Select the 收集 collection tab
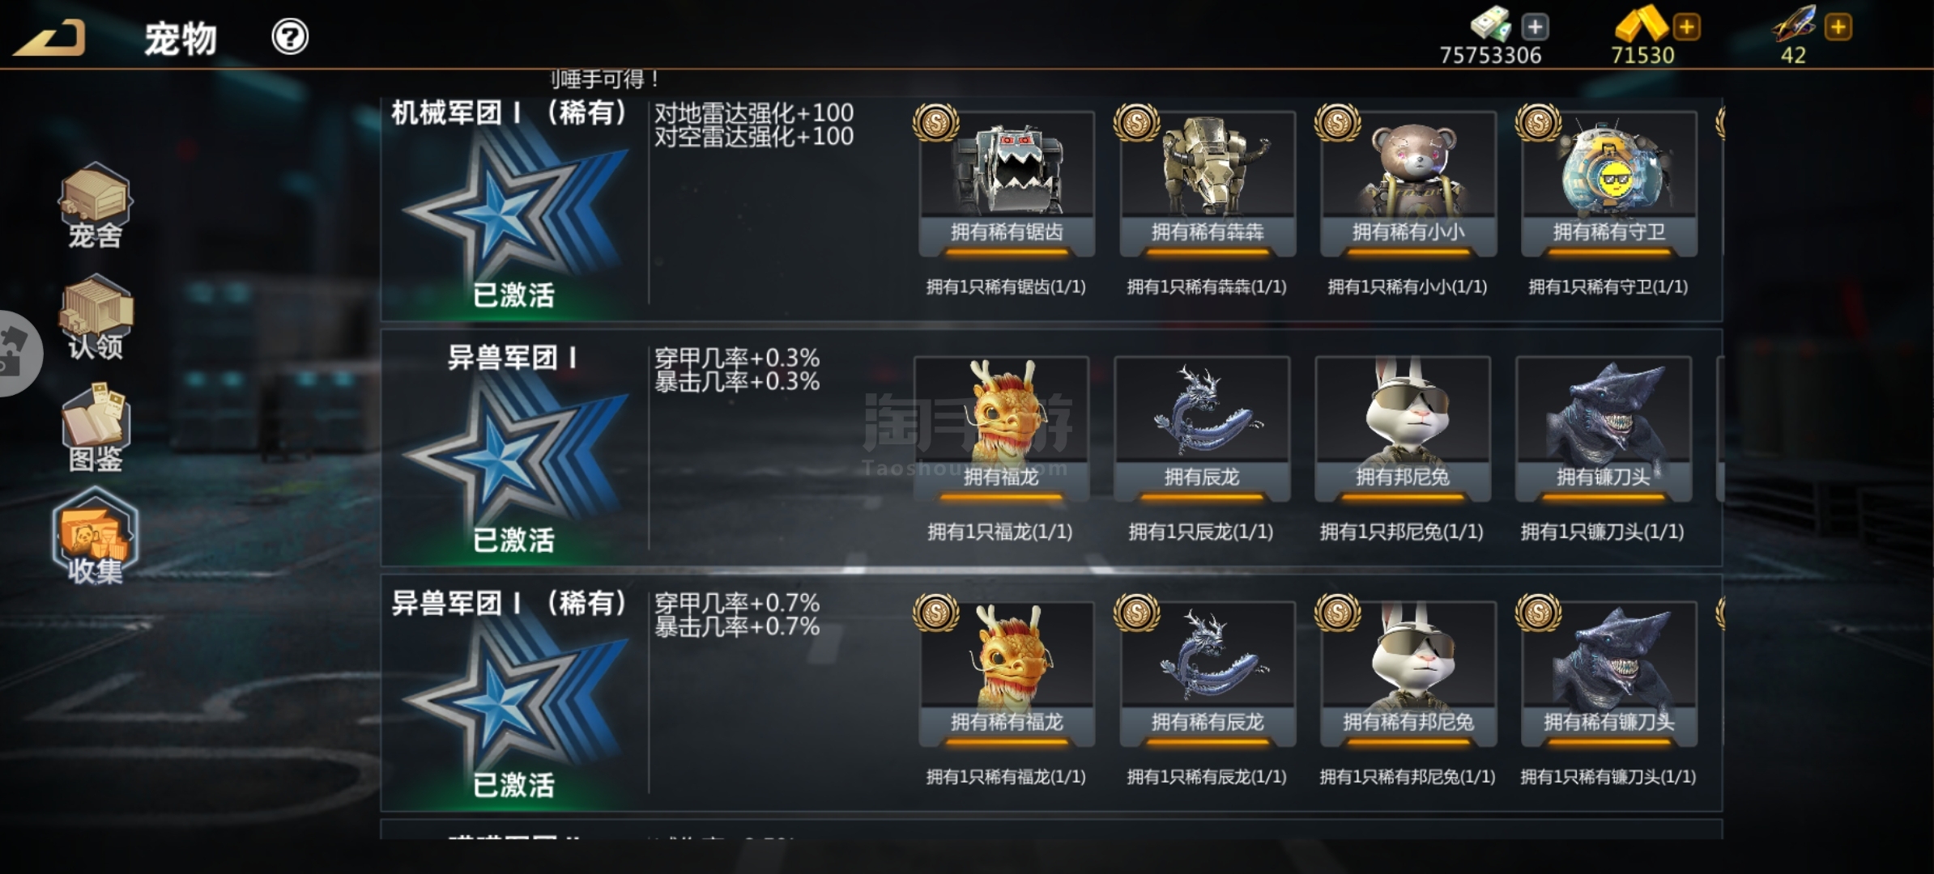The width and height of the screenshot is (1934, 874). tap(96, 537)
